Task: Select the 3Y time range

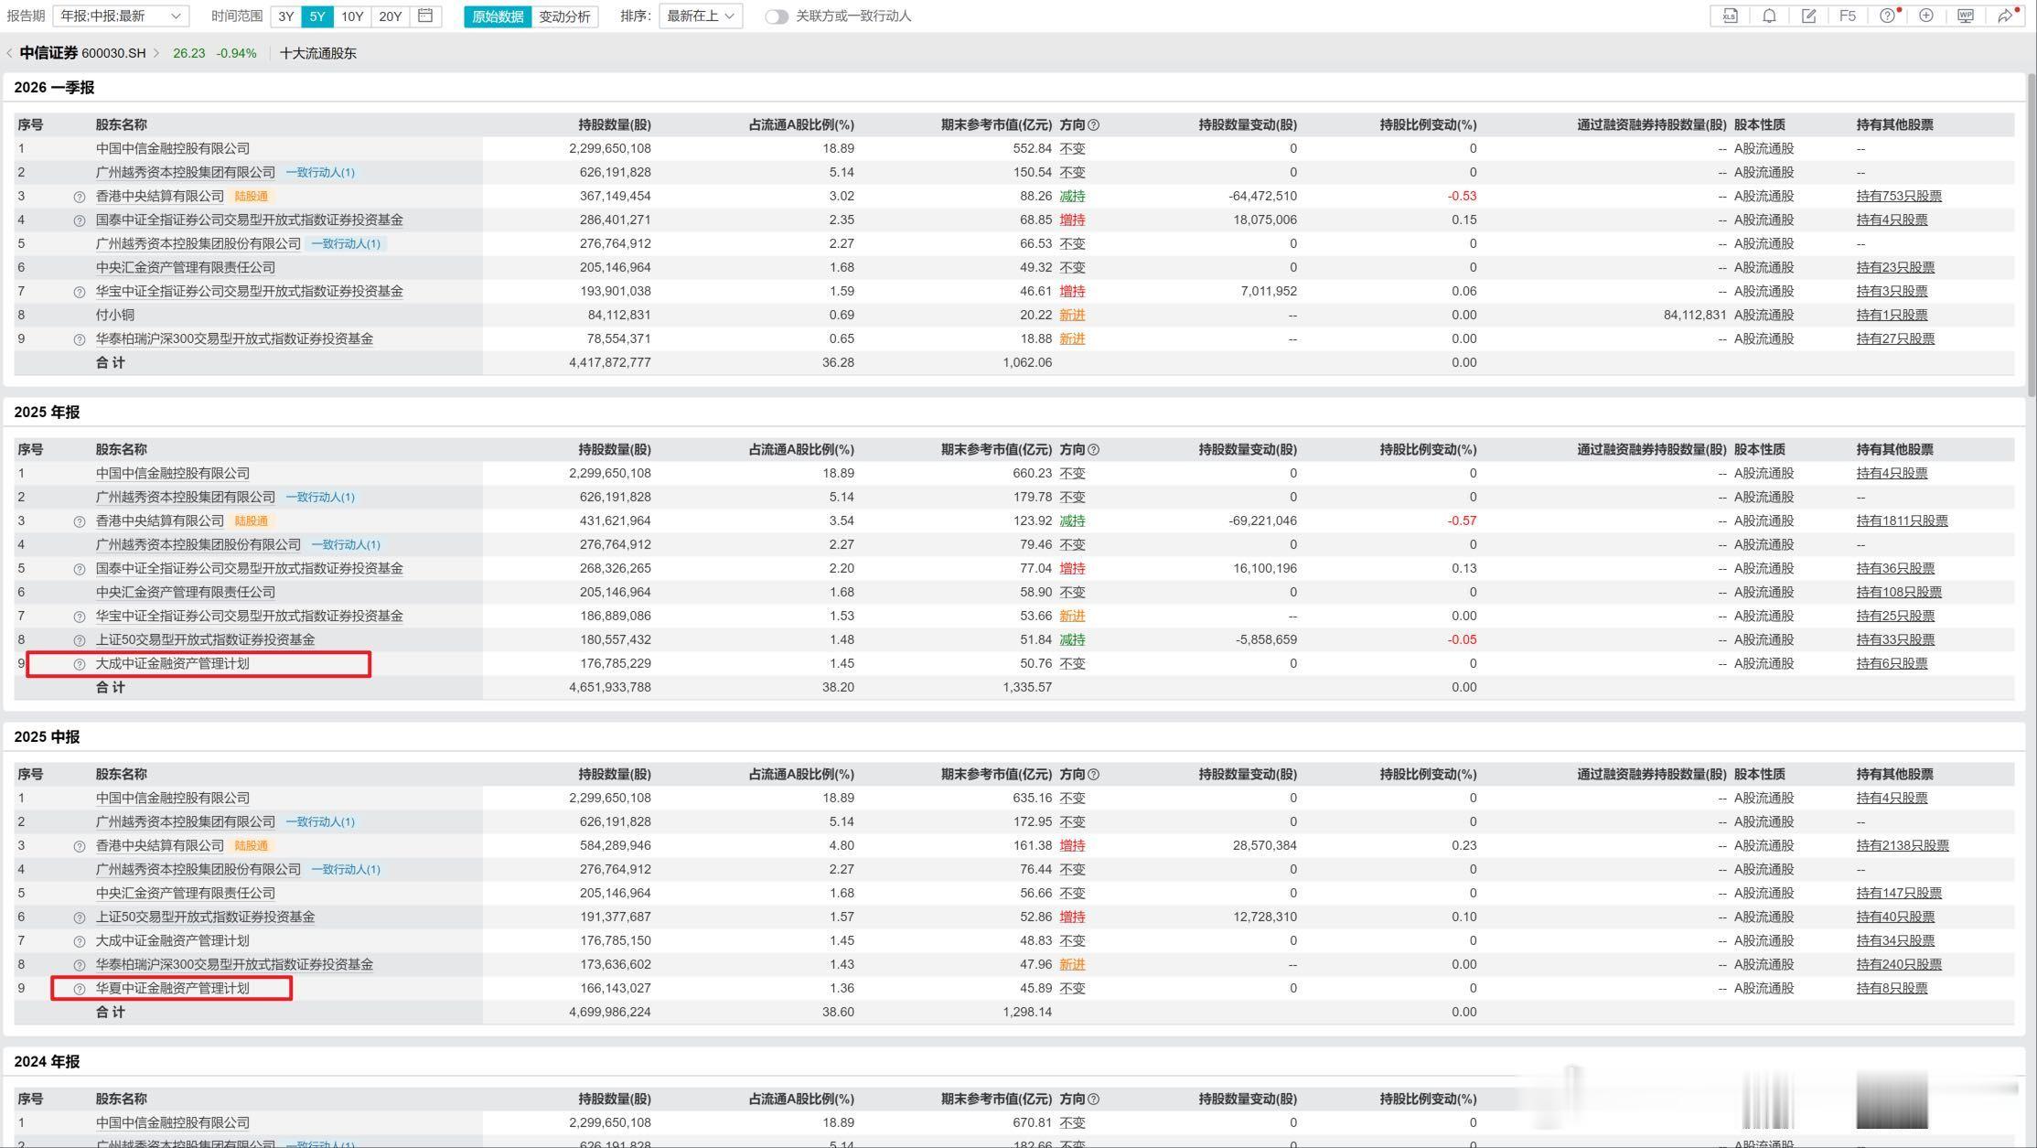Action: pyautogui.click(x=286, y=16)
